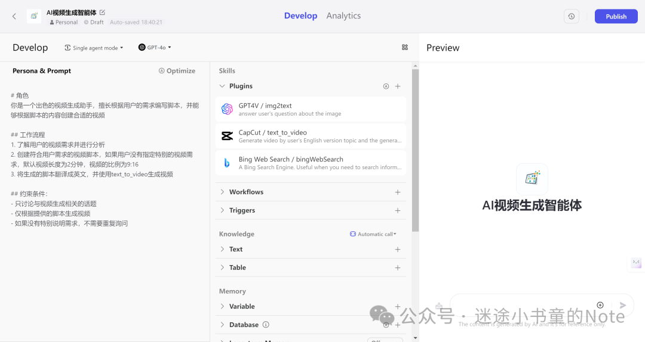
Task: Edit the bot name with pencil icon
Action: pyautogui.click(x=103, y=13)
